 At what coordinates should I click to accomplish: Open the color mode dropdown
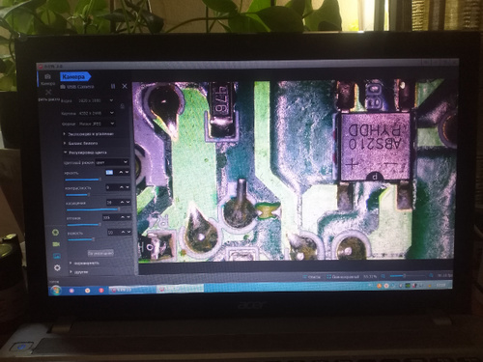point(112,162)
